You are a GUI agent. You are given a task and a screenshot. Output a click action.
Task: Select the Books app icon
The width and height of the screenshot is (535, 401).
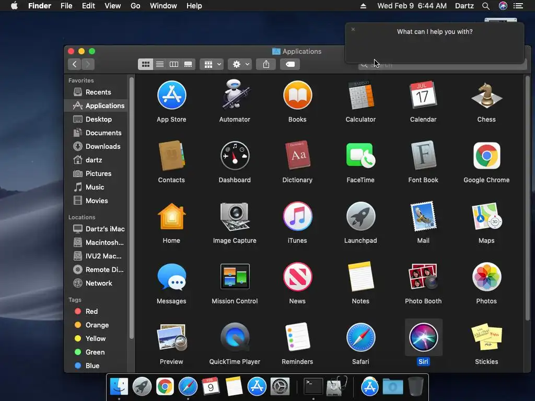297,95
